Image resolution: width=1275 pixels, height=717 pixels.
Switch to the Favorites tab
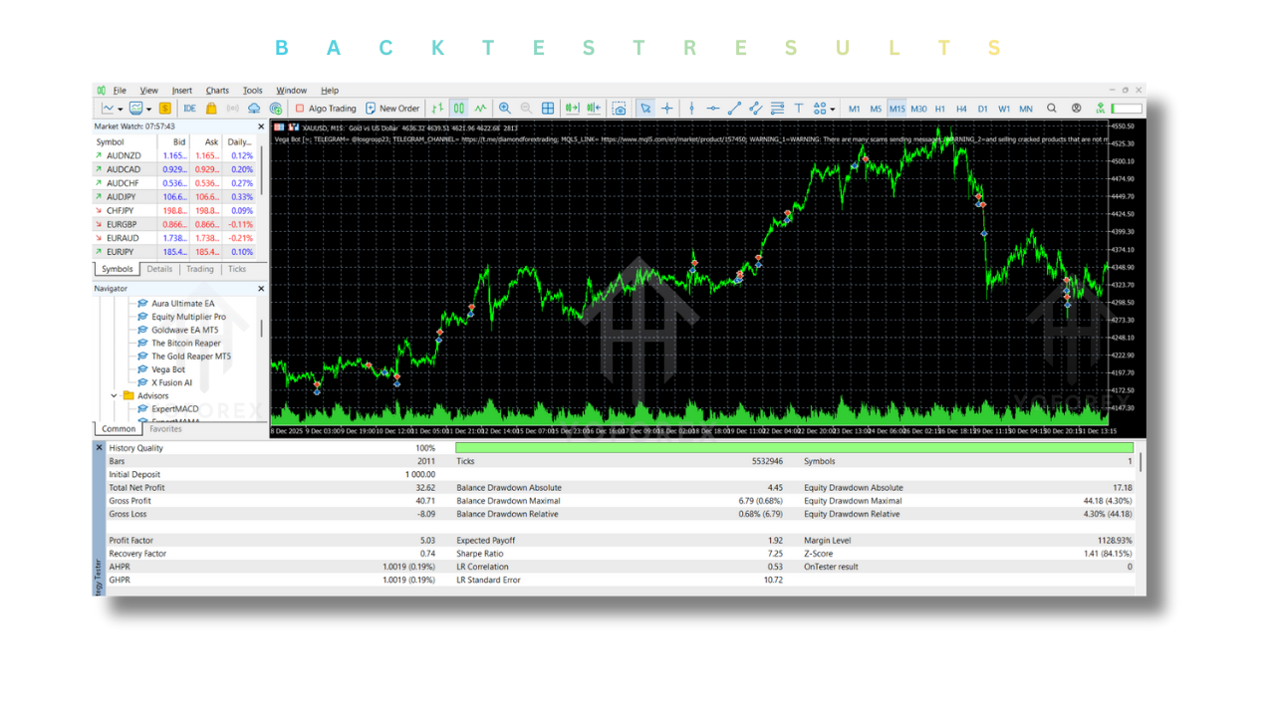(x=164, y=429)
